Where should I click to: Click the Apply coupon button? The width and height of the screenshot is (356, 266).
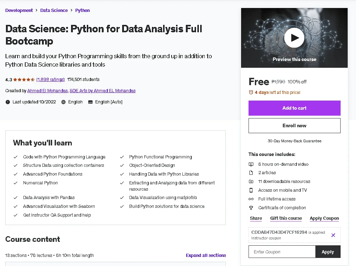(328, 252)
